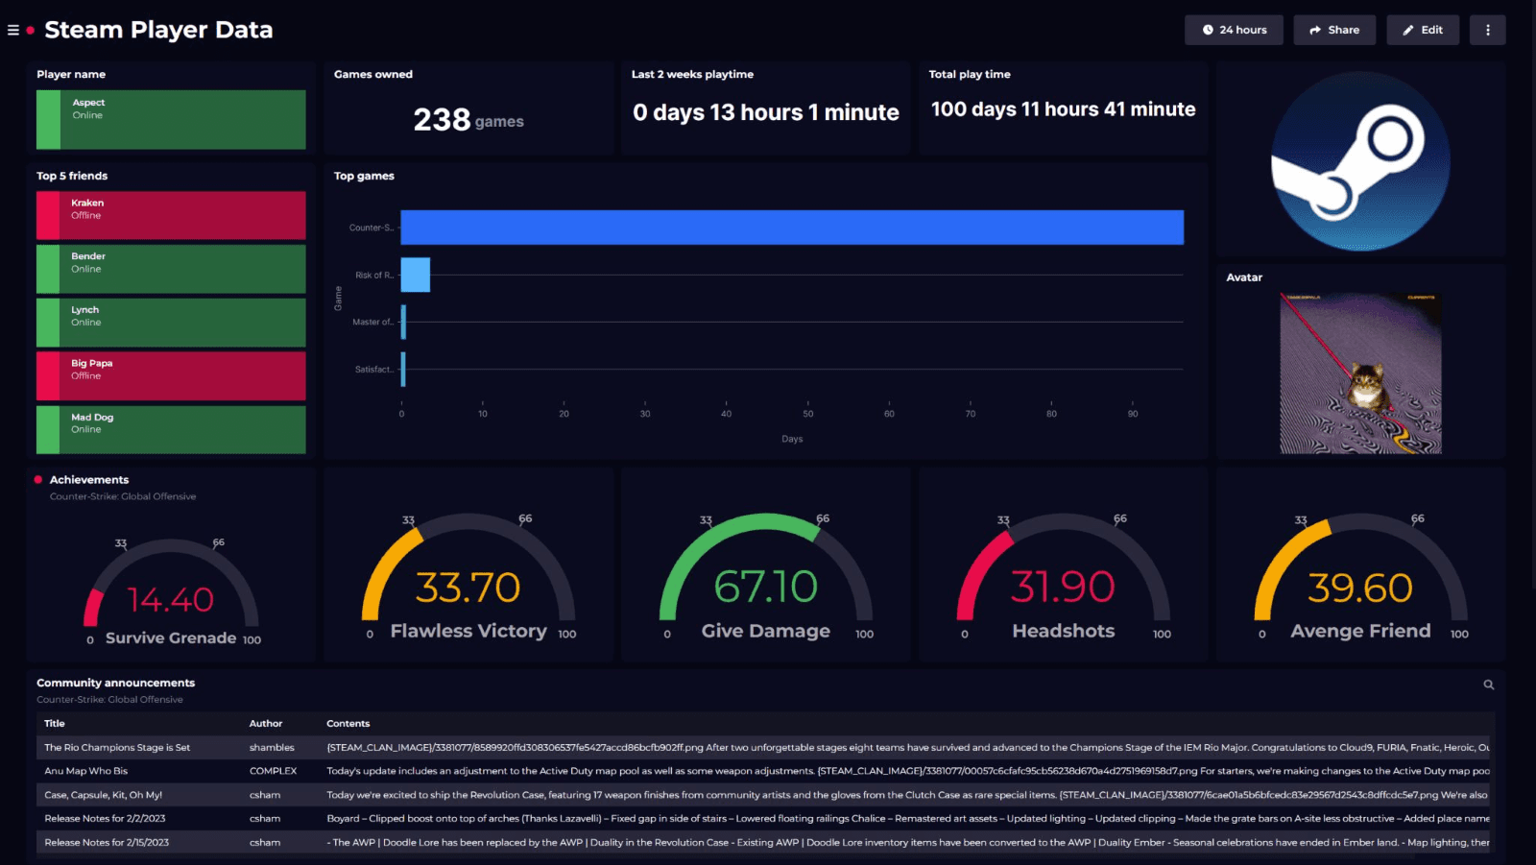Click the cat avatar thumbnail

1360,373
